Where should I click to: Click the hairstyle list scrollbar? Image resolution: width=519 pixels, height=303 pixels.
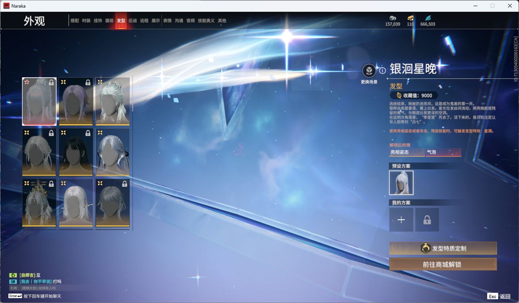[x=133, y=94]
